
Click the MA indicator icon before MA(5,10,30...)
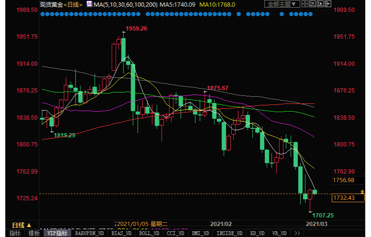(89, 4)
